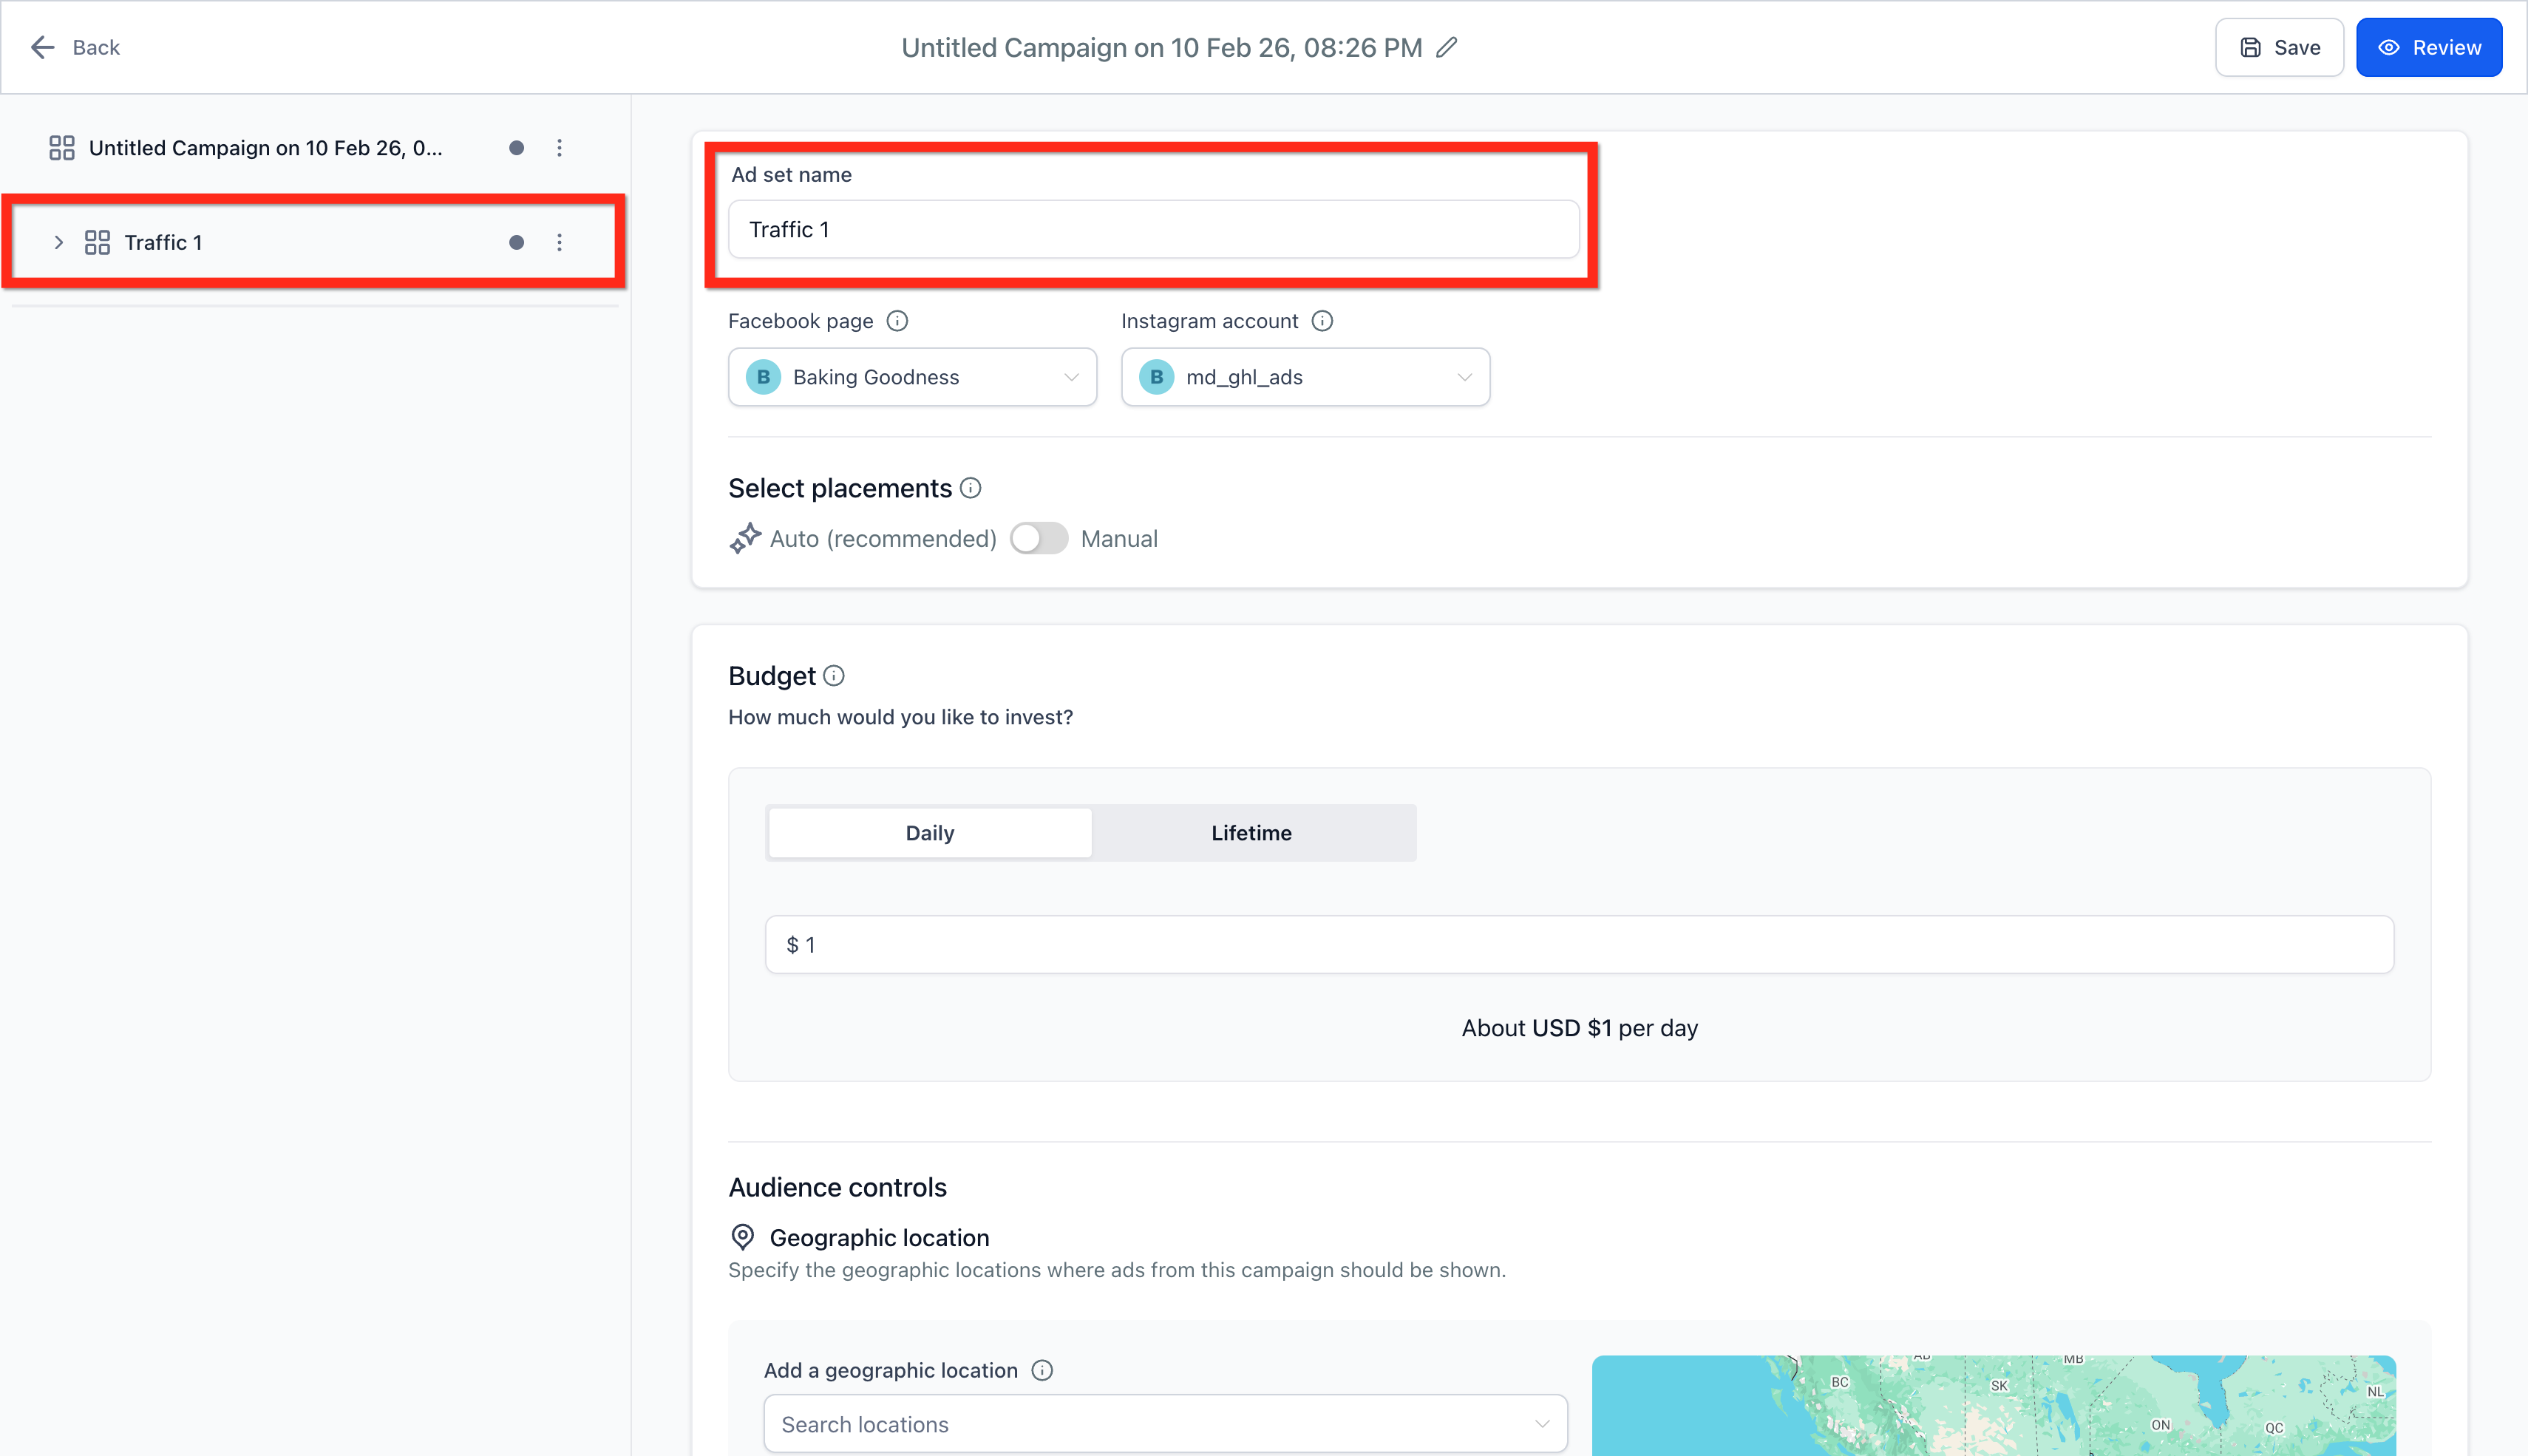Open the Search locations dropdown
Viewport: 2528px width, 1456px height.
coord(1165,1424)
